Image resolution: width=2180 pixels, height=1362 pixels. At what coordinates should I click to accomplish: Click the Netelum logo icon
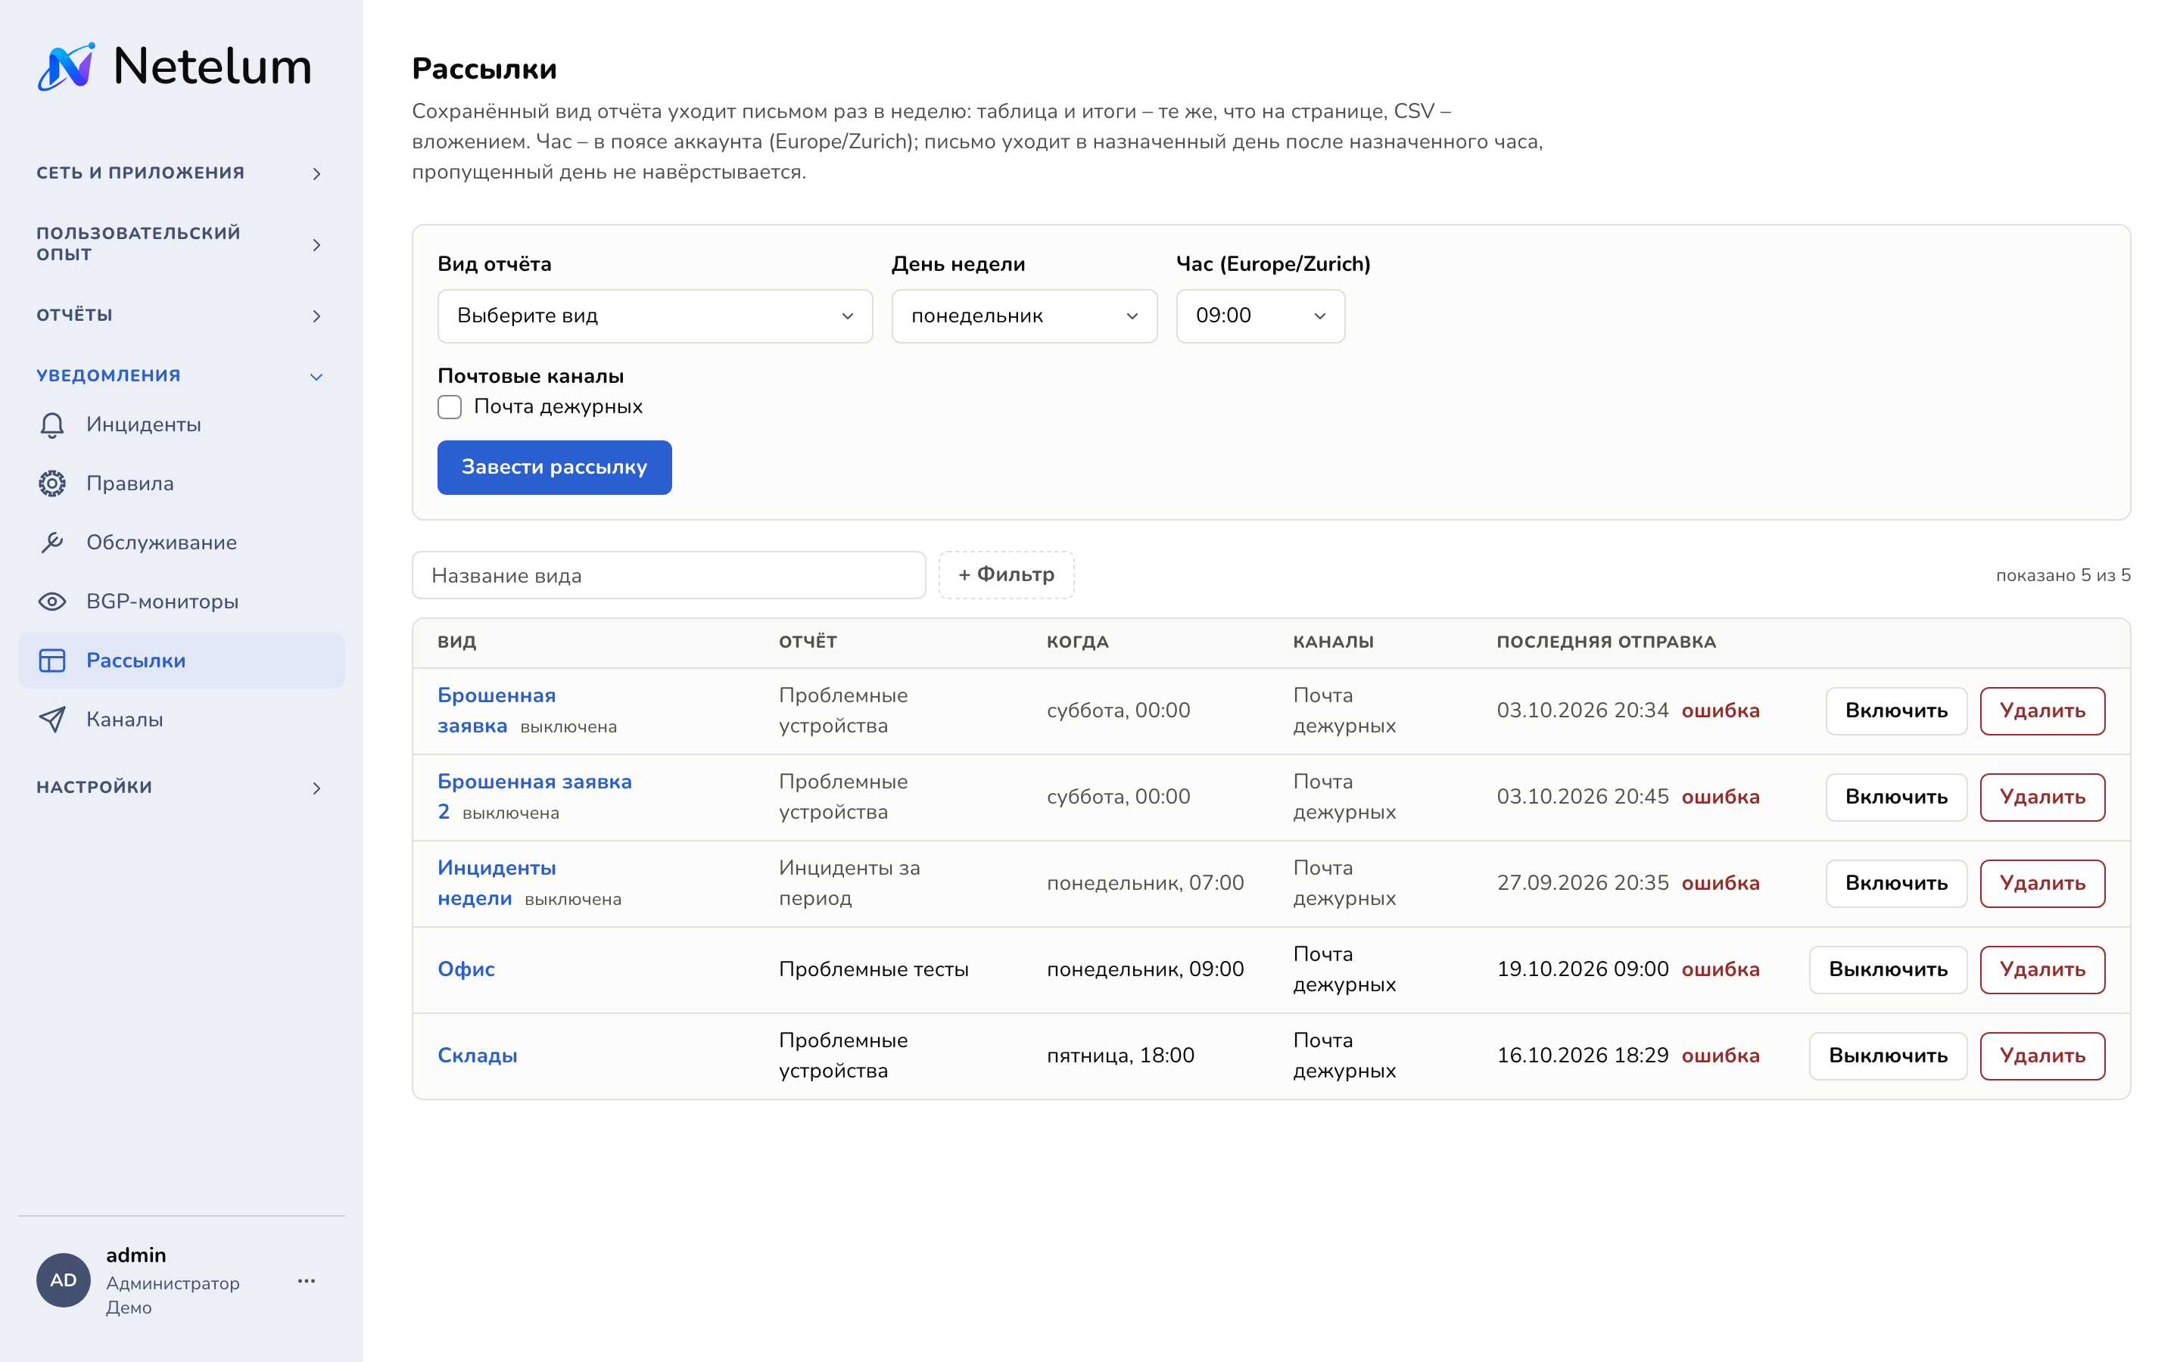[x=66, y=67]
